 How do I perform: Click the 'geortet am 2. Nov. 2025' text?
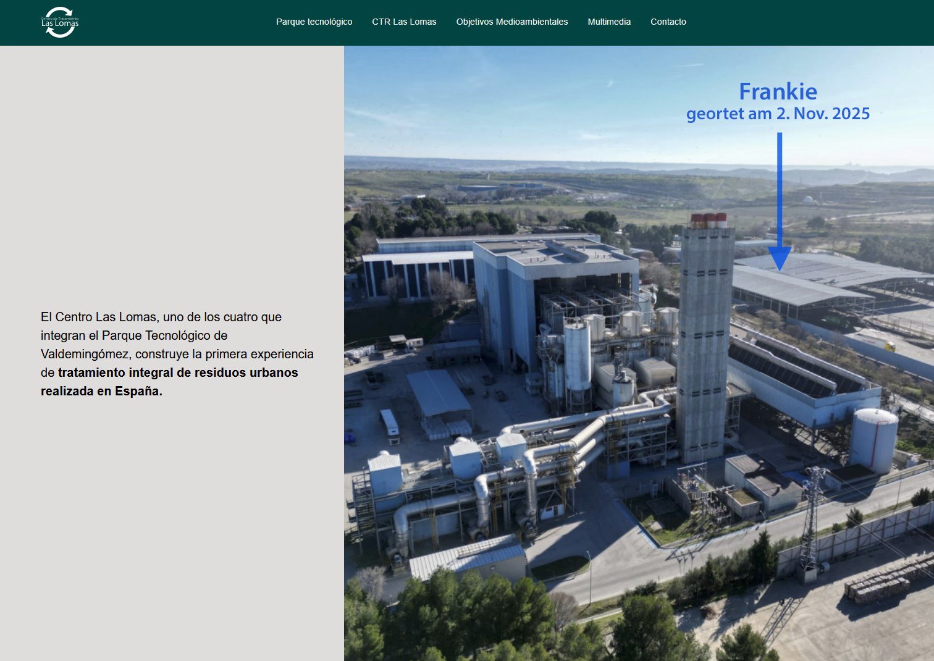[x=778, y=114]
